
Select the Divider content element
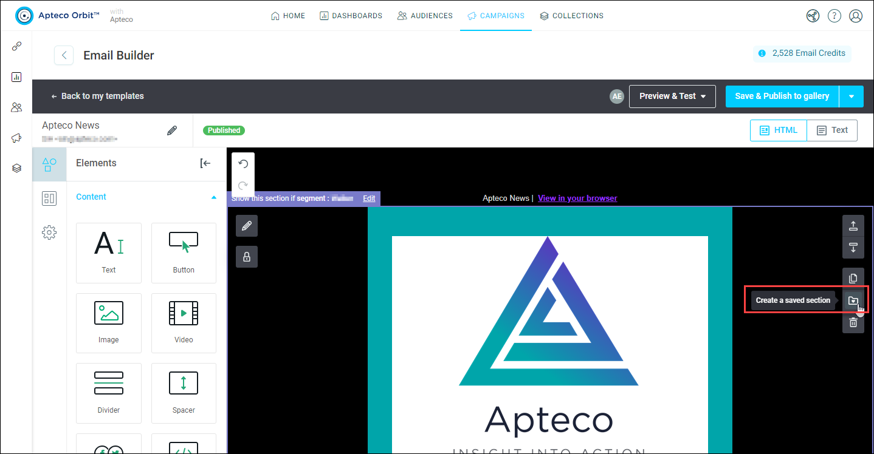pos(109,393)
